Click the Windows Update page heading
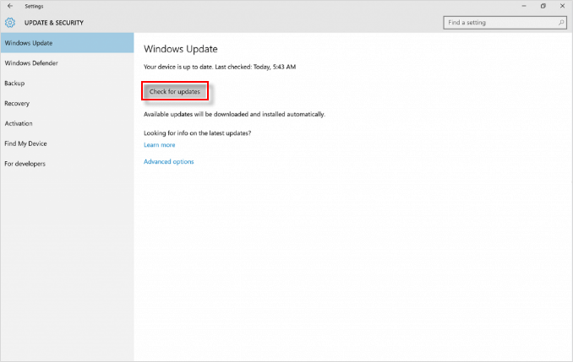573x362 pixels. (181, 49)
